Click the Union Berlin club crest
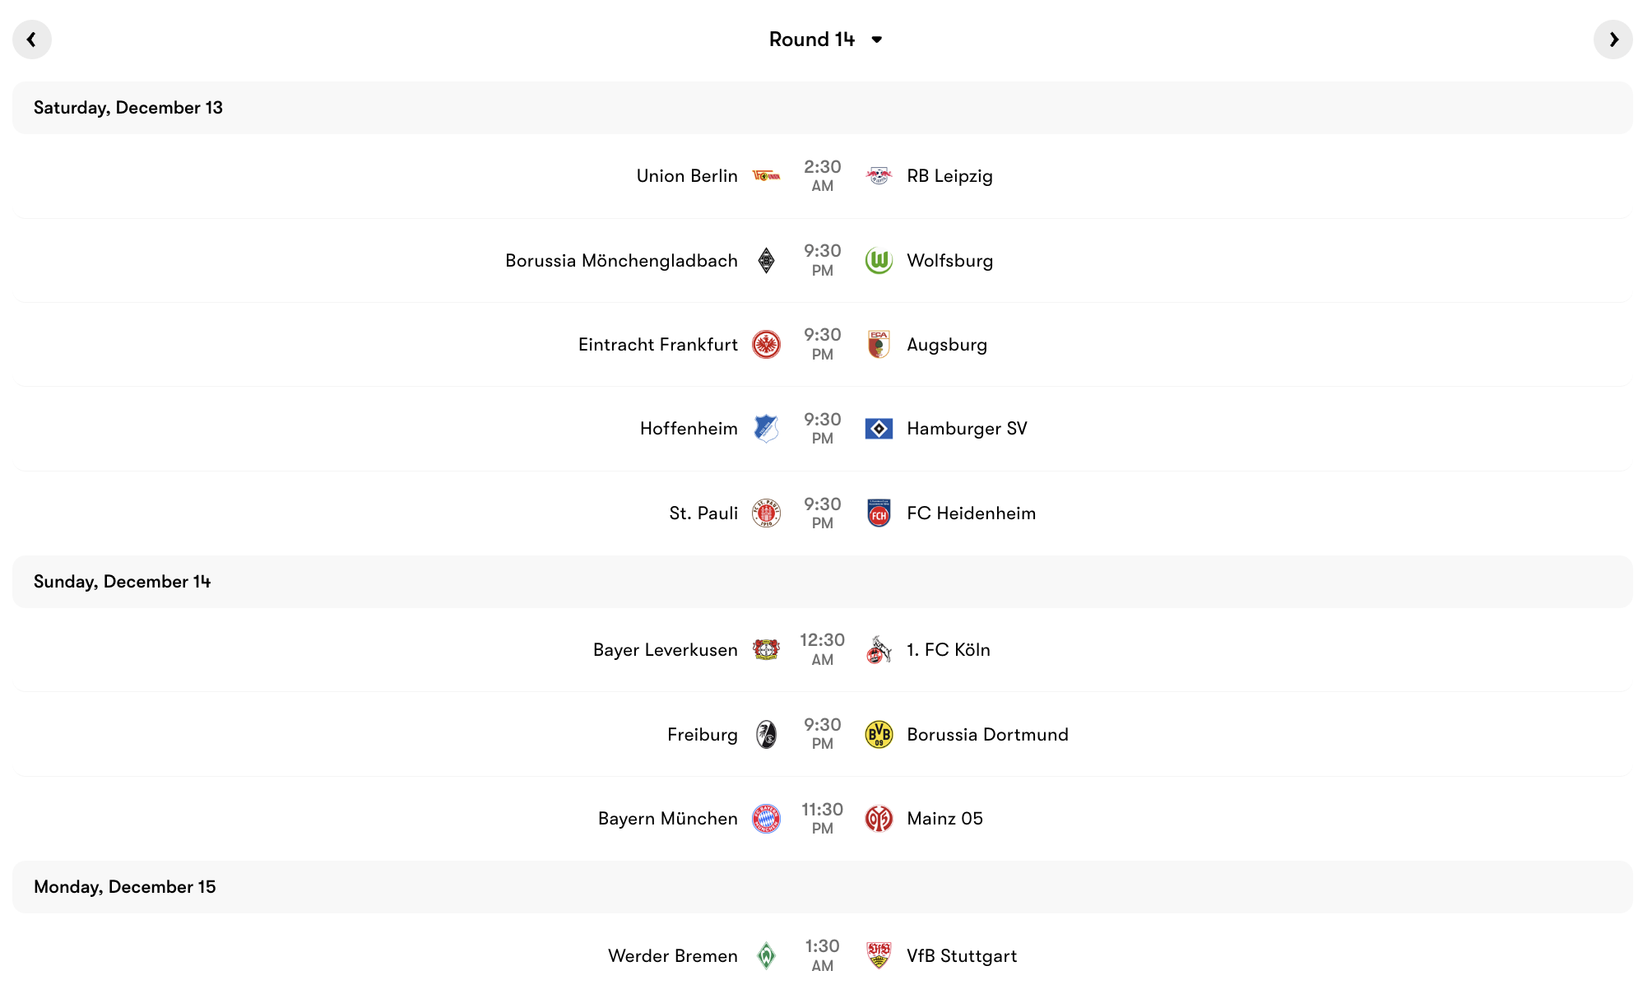The image size is (1652, 994). (x=768, y=175)
